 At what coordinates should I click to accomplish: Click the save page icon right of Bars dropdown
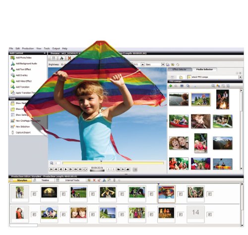coord(168,65)
